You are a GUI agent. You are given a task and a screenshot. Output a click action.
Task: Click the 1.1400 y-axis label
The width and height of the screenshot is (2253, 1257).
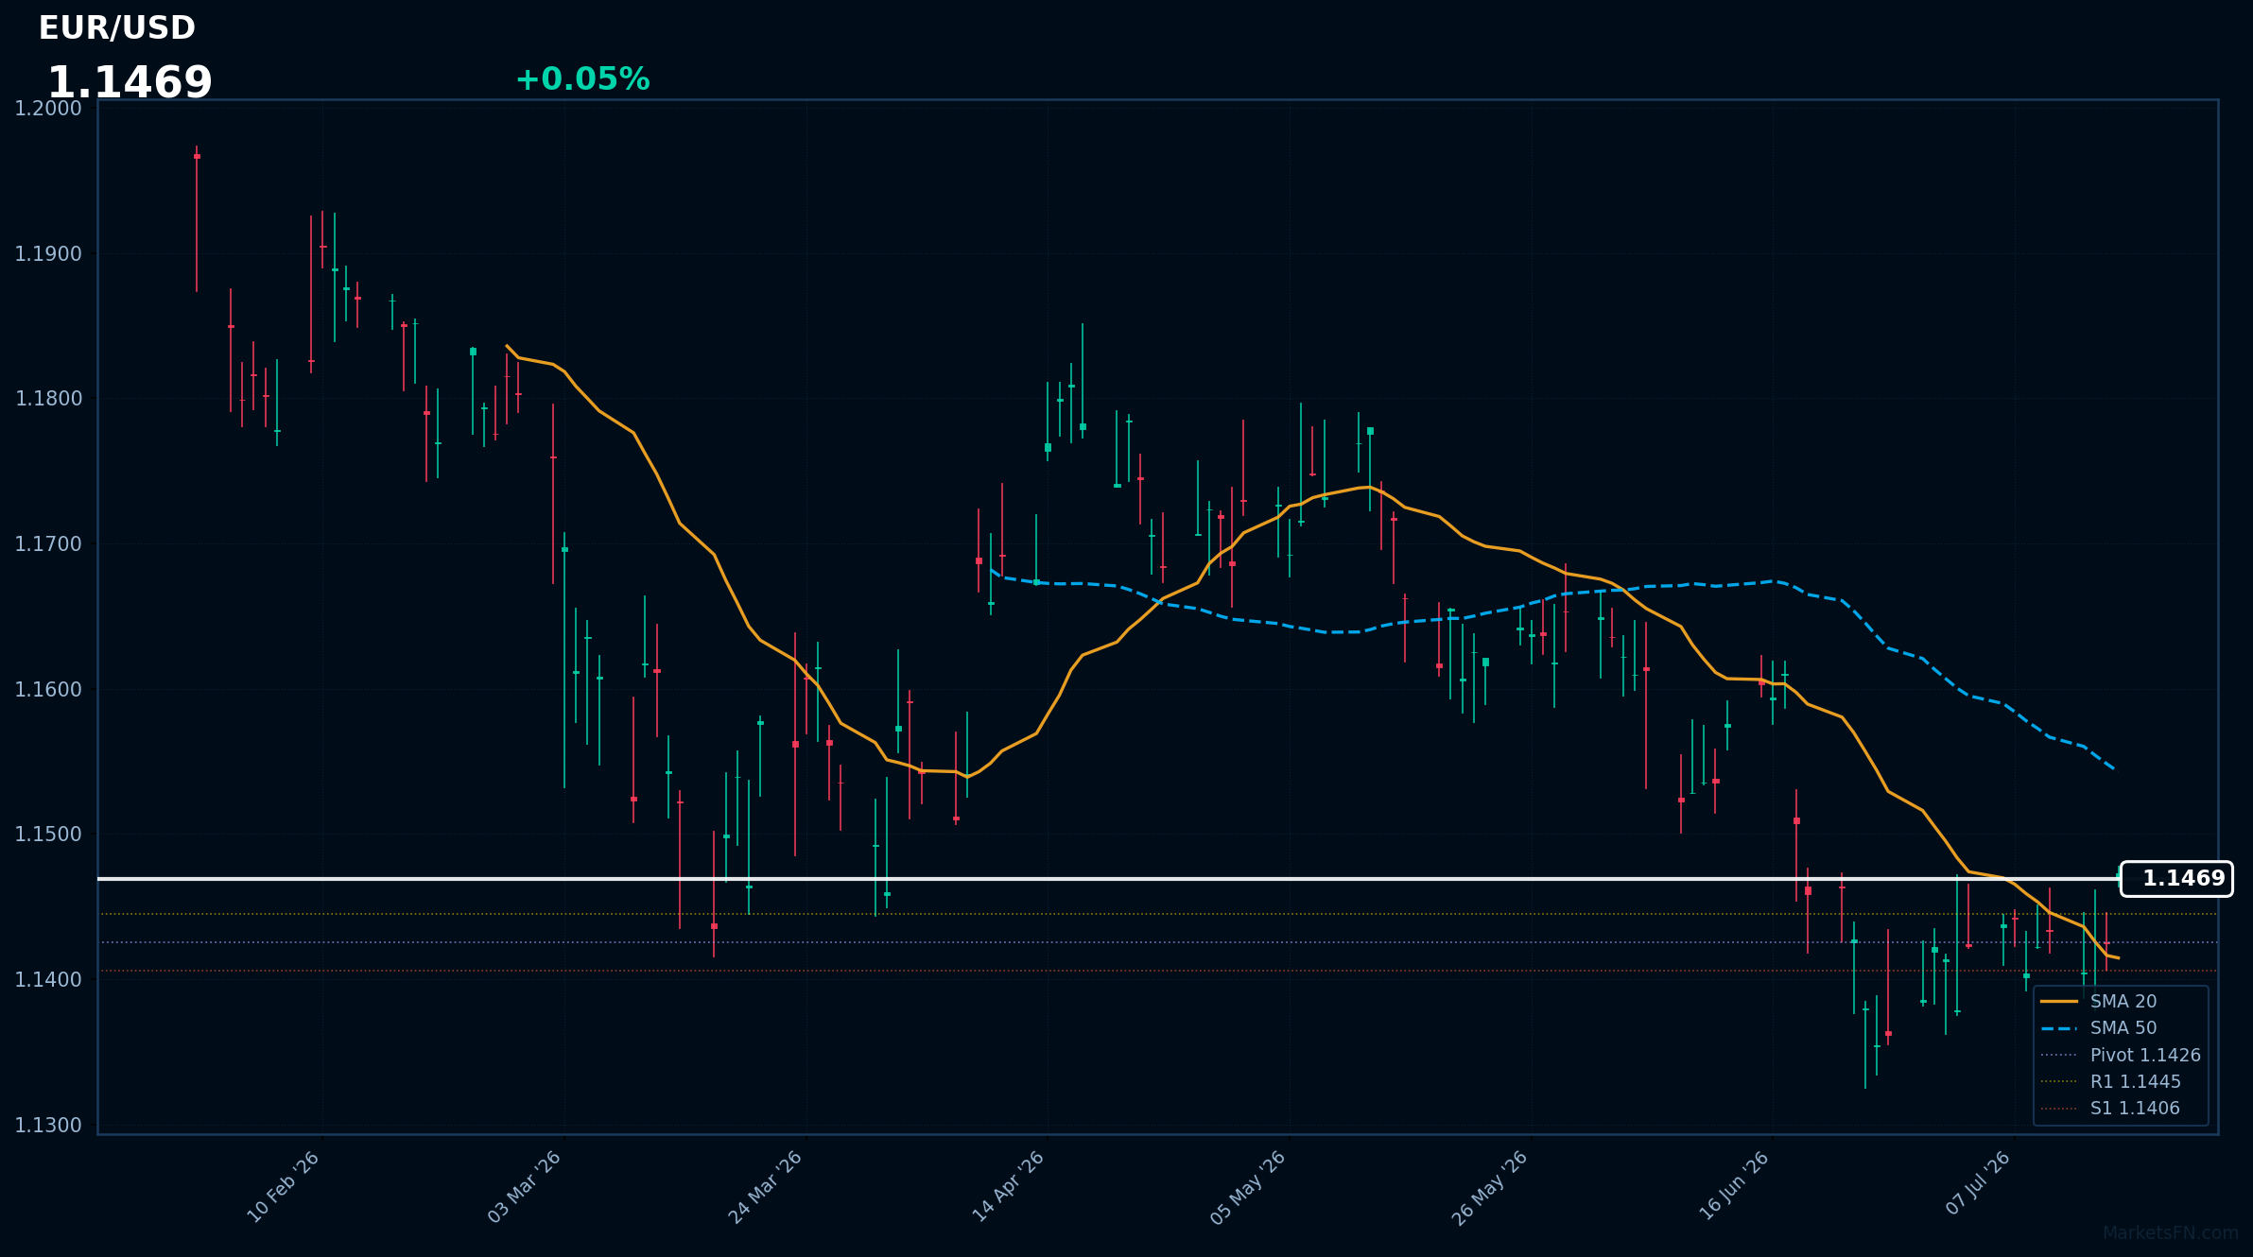[x=48, y=980]
